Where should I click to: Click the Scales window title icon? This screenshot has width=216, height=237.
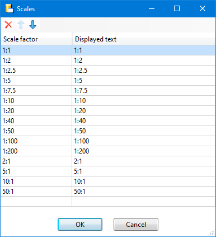pos(10,8)
